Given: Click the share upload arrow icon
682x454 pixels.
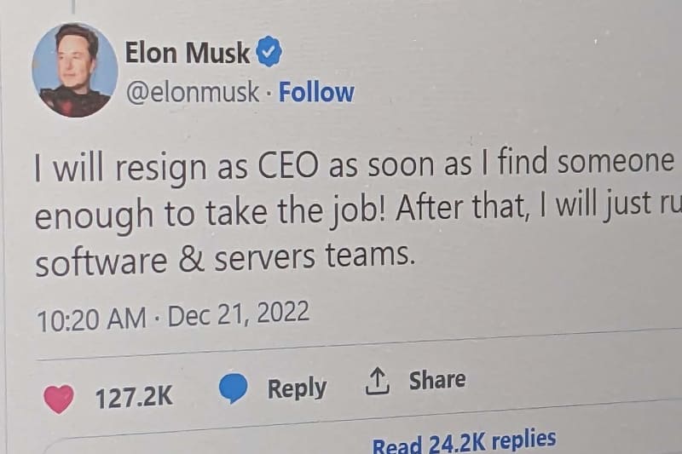Looking at the screenshot, I should [377, 382].
